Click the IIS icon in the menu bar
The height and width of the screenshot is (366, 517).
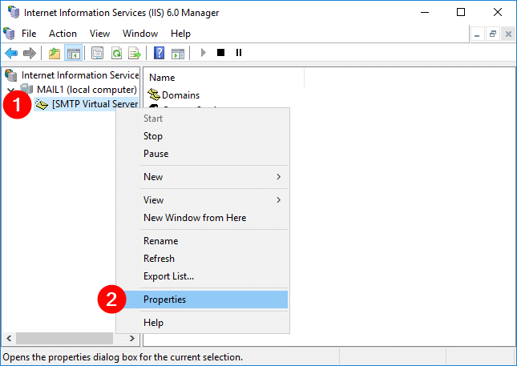tap(9, 34)
